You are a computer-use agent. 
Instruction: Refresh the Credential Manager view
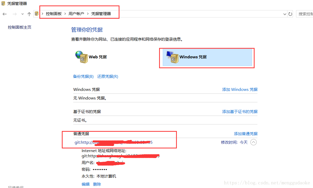(290, 14)
